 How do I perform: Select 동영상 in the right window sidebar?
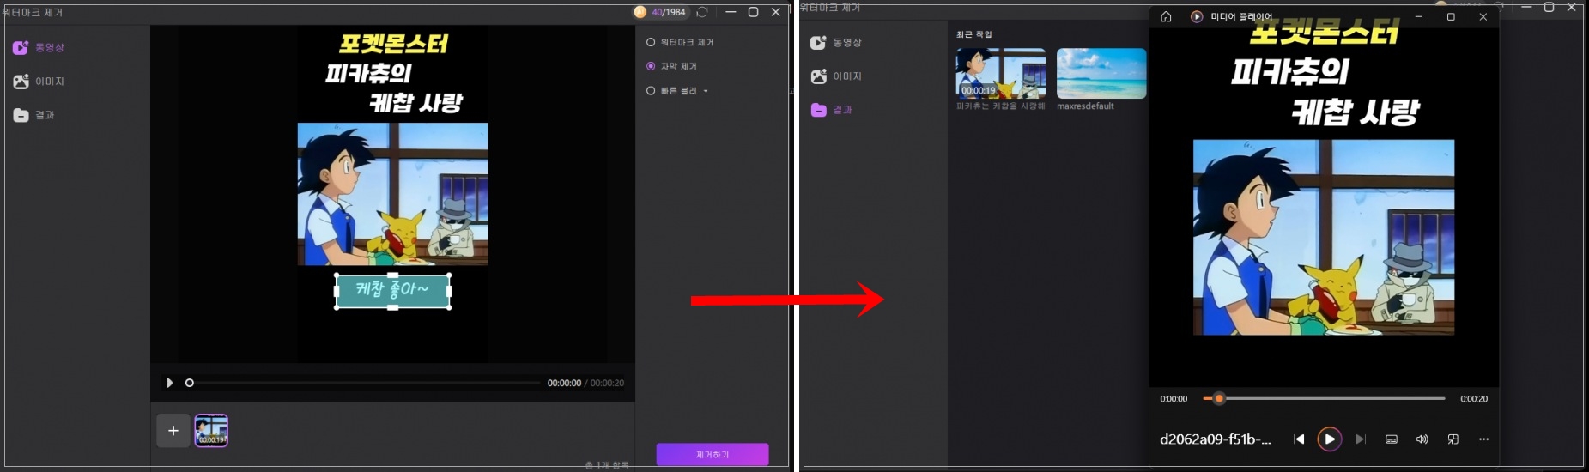(836, 42)
